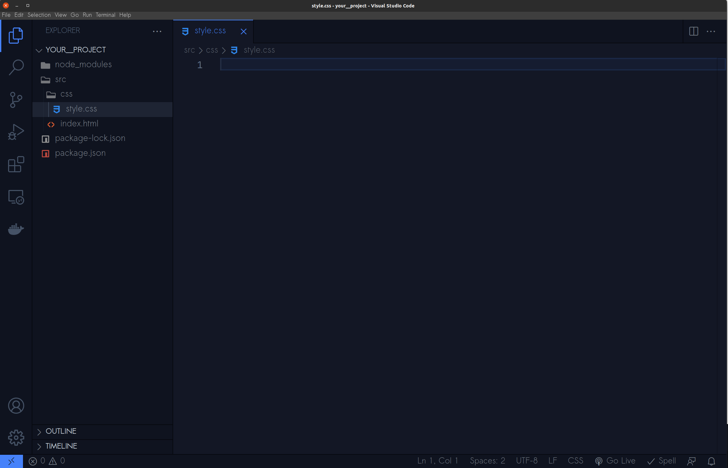Open the Docker view

point(16,229)
